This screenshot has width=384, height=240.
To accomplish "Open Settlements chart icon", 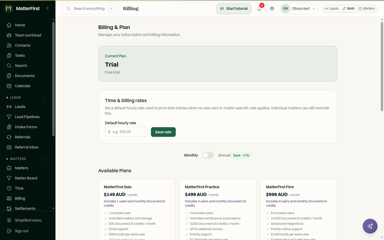I will click(9, 209).
